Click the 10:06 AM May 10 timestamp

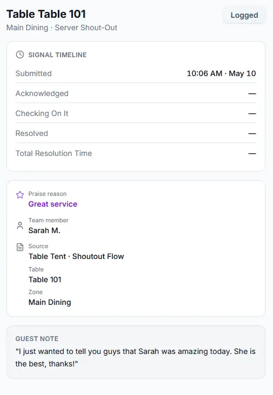pos(221,73)
